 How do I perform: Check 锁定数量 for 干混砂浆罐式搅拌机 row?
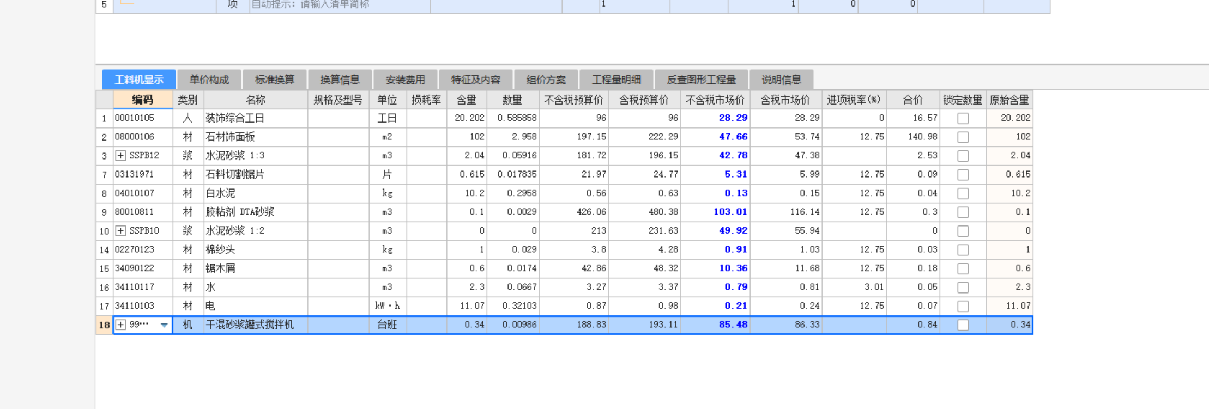point(963,325)
